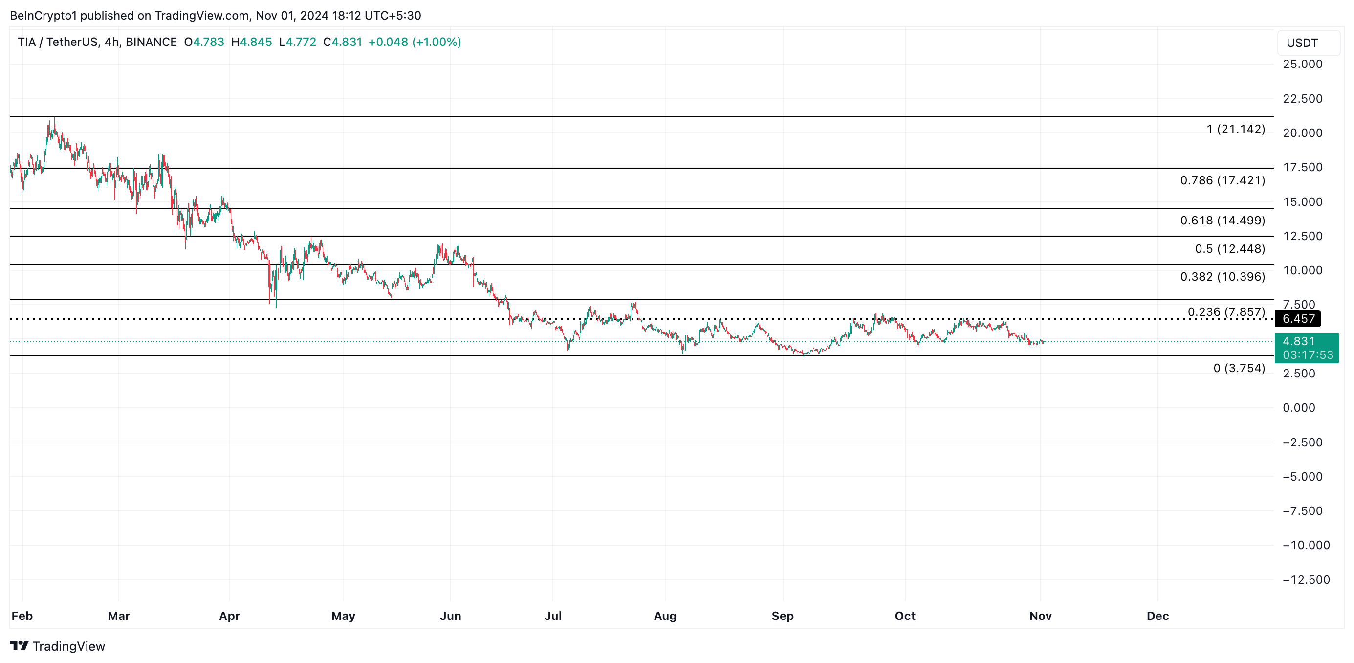Image resolution: width=1354 pixels, height=663 pixels.
Task: Click the 25.000 price axis label
Action: [x=1302, y=64]
